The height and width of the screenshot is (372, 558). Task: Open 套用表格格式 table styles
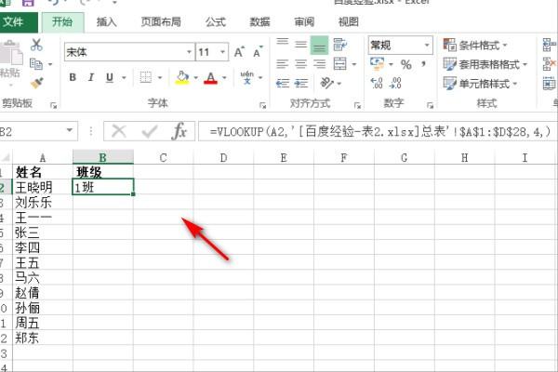click(x=485, y=64)
